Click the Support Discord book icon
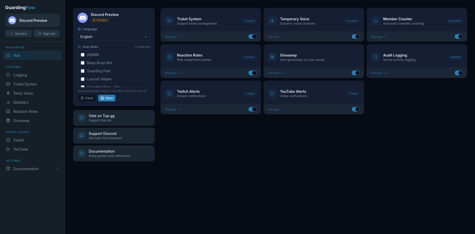Screen dimensions: 475x234 point(82,136)
